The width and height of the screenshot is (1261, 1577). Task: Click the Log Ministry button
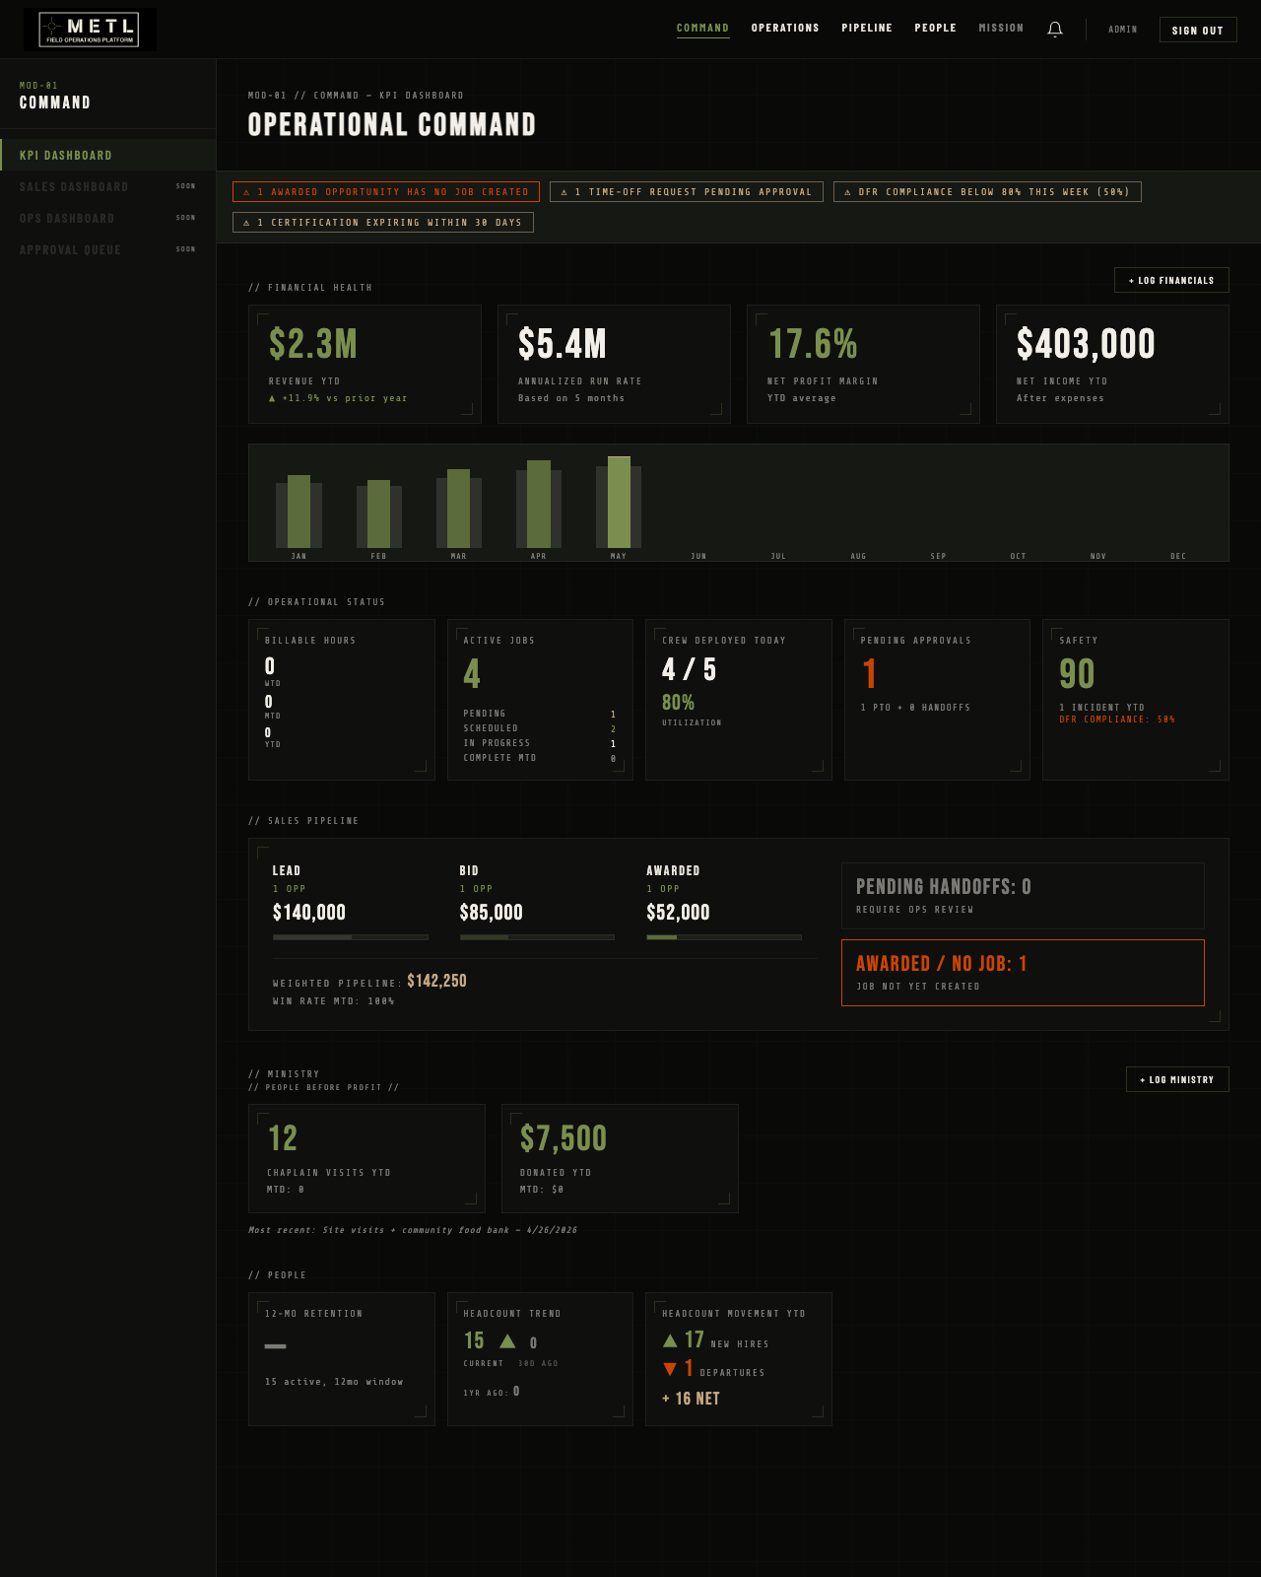click(x=1177, y=1079)
